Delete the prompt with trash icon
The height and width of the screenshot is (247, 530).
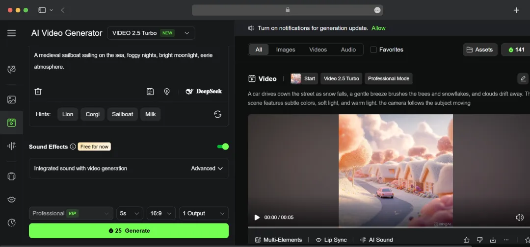38,92
